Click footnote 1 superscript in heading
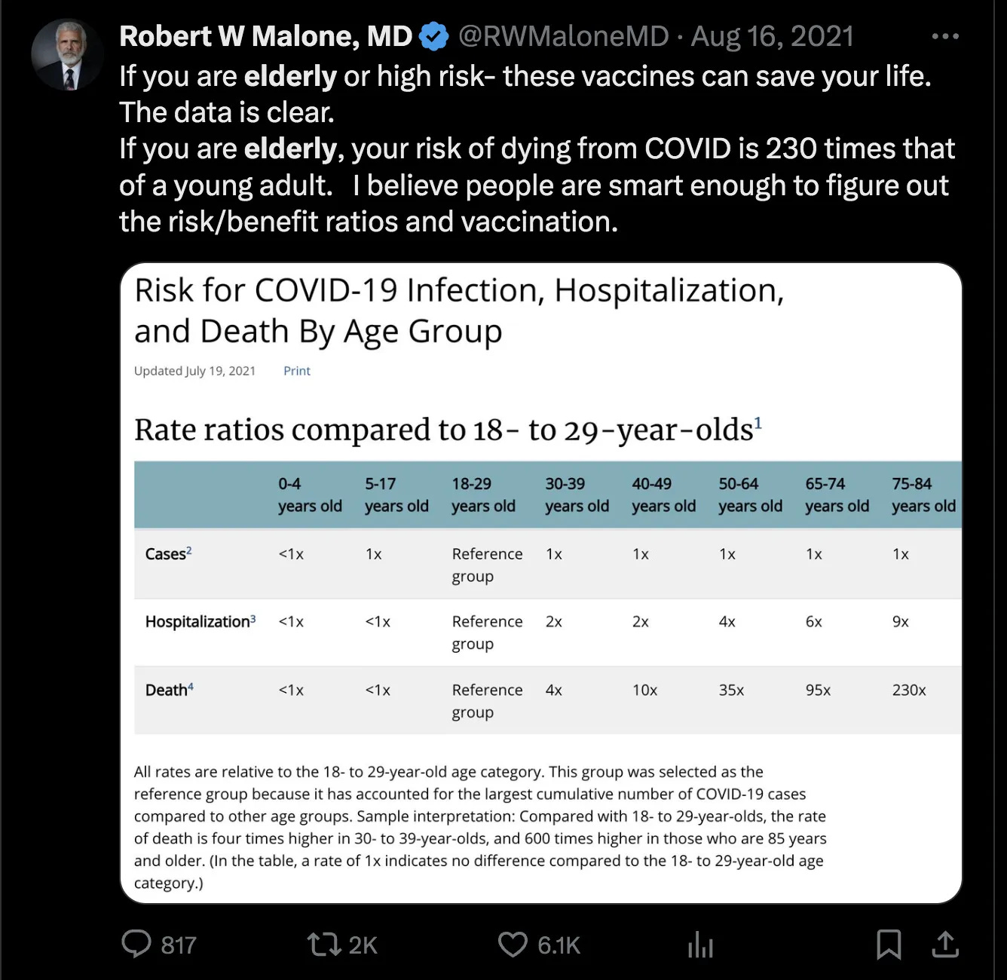Screen dimensions: 1007x980 tap(758, 422)
